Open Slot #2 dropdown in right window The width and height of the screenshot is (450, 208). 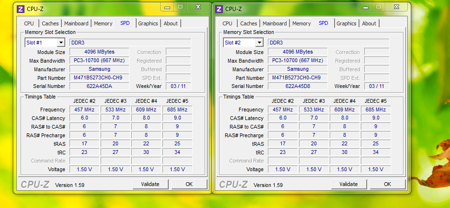point(259,43)
